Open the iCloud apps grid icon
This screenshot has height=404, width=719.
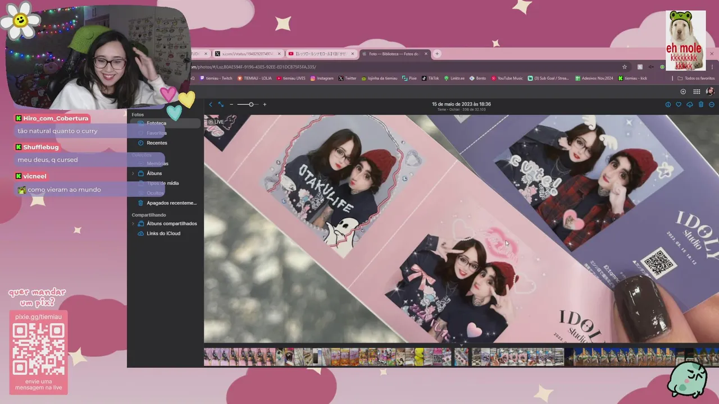pyautogui.click(x=697, y=91)
